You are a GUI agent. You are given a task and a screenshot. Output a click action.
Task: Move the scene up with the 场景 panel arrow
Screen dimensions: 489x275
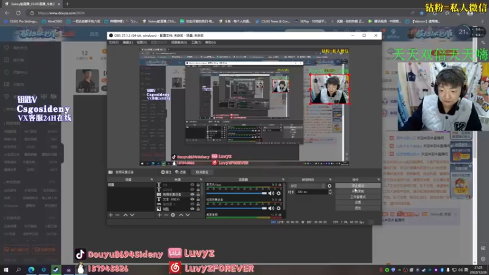pos(125,215)
